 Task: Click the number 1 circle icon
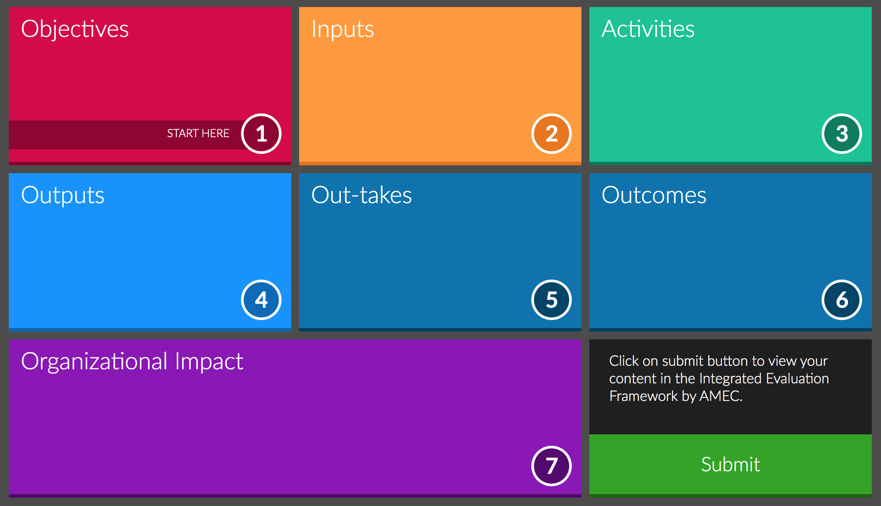pyautogui.click(x=261, y=134)
